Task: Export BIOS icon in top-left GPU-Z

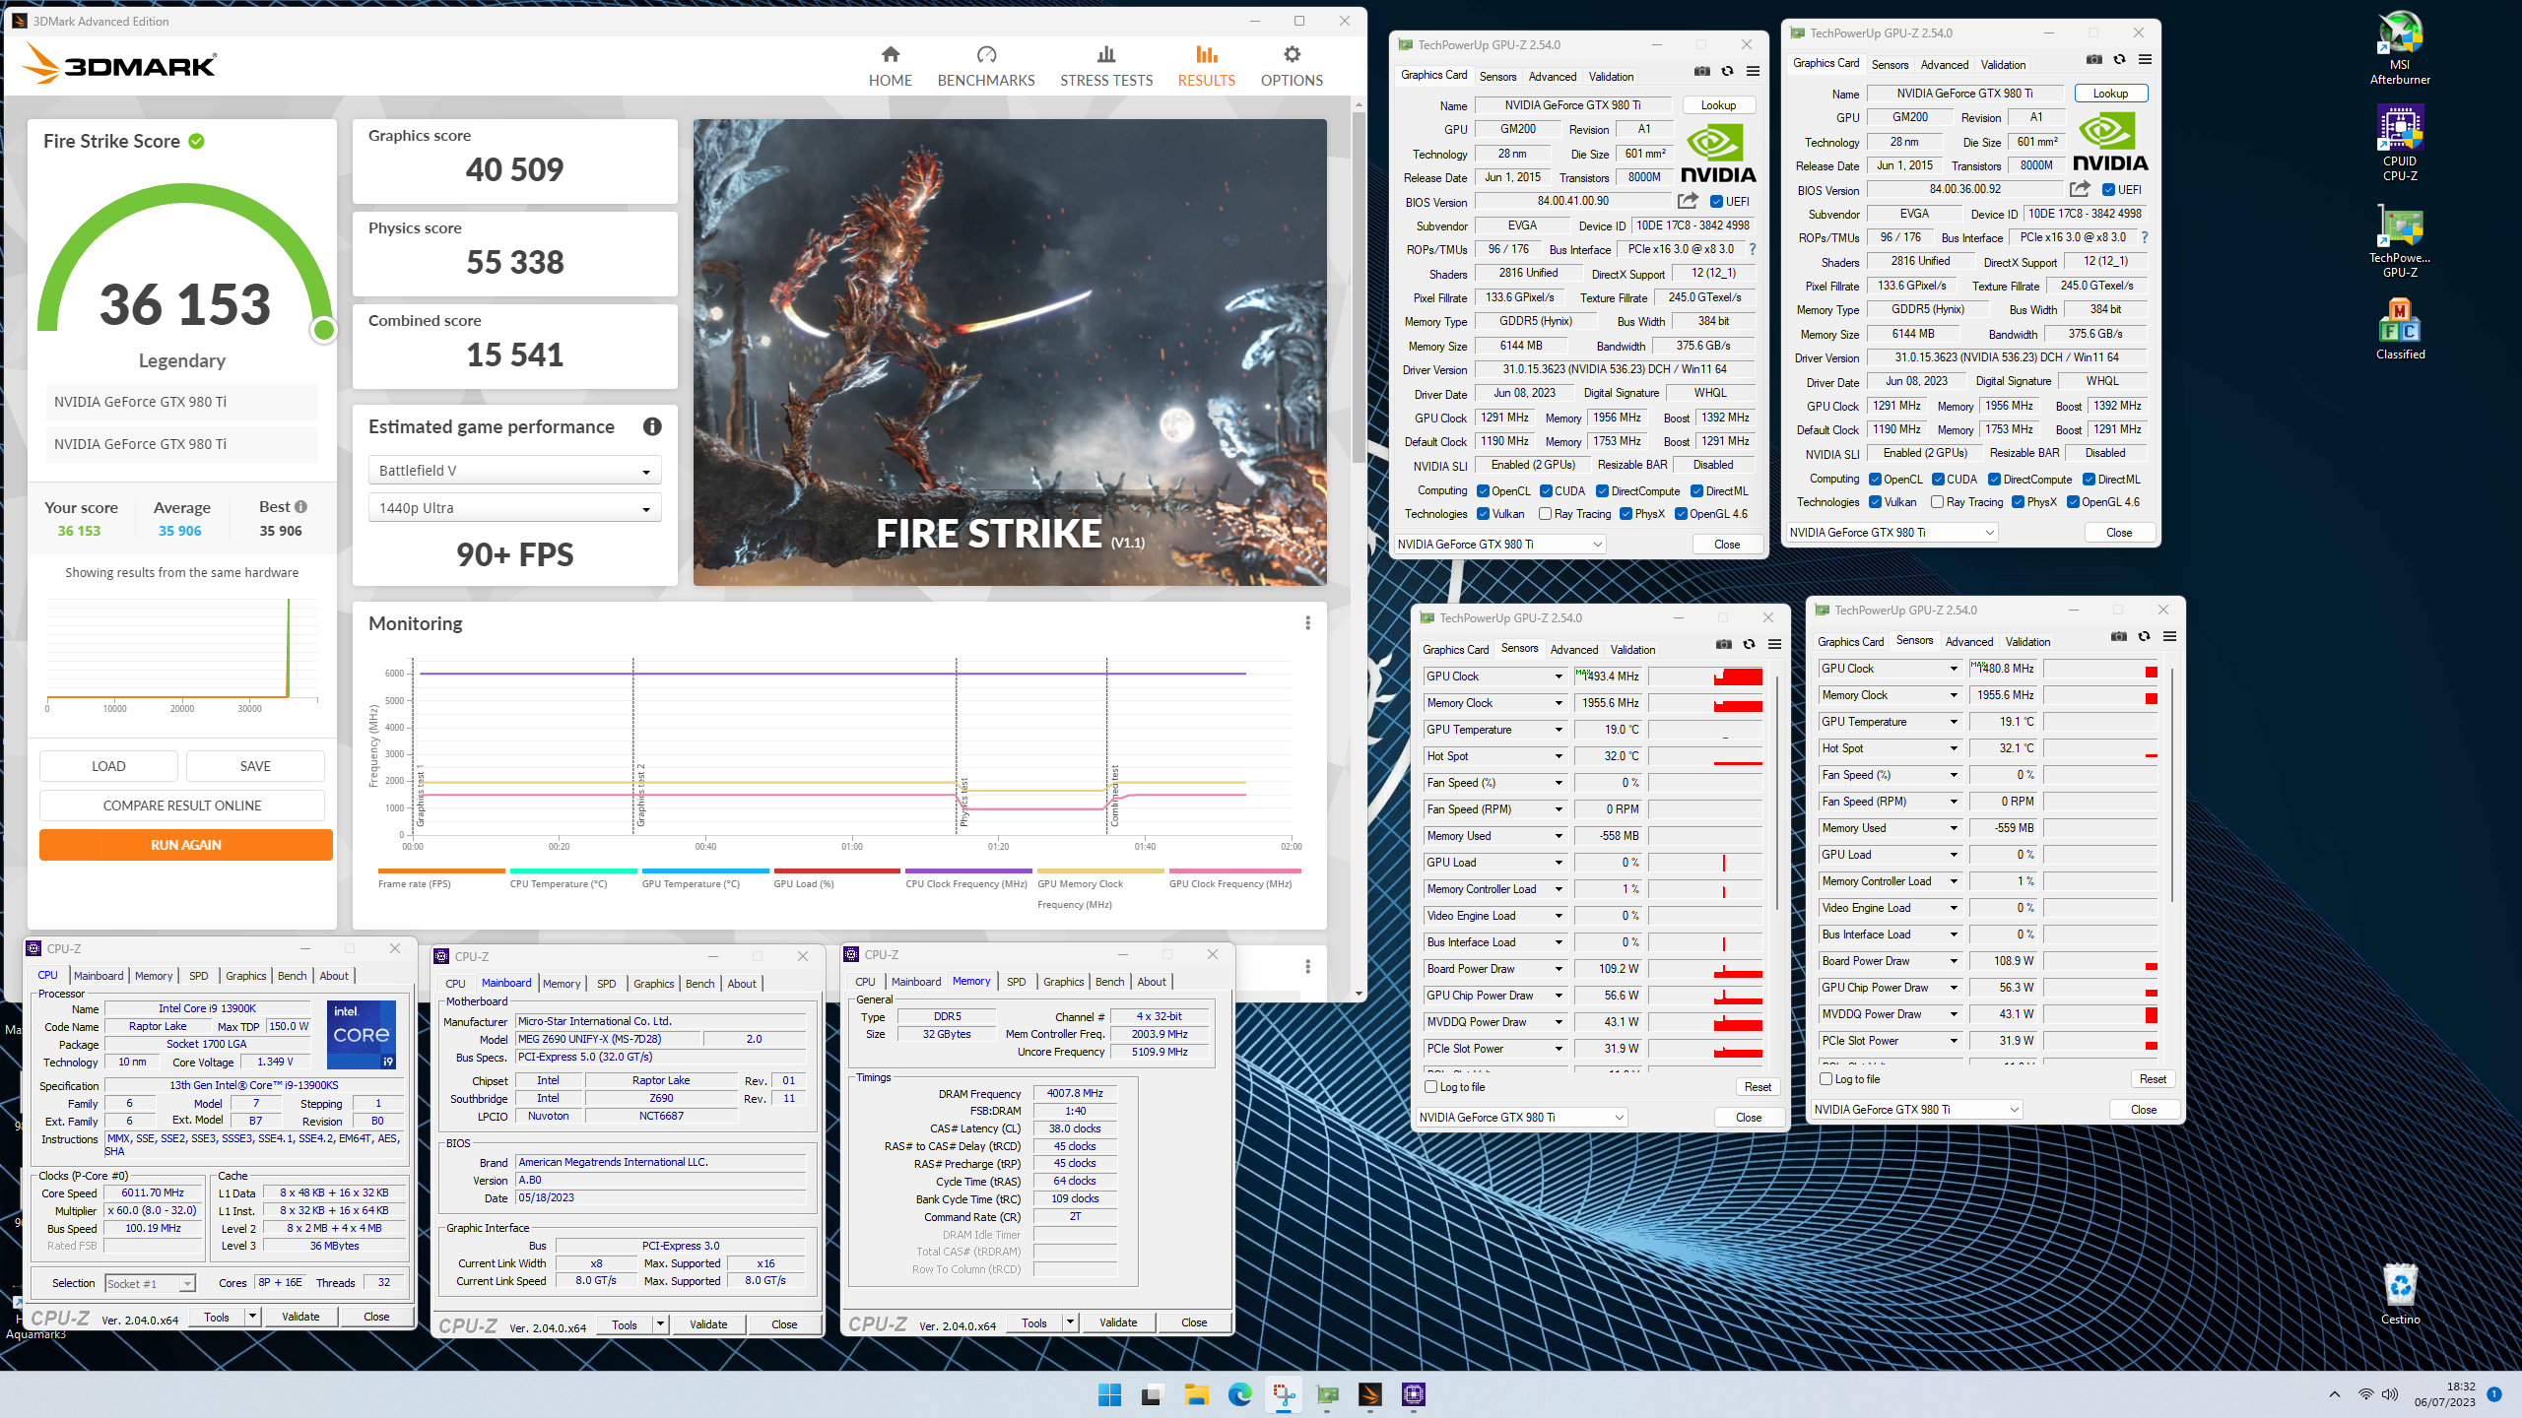Action: 1688,201
